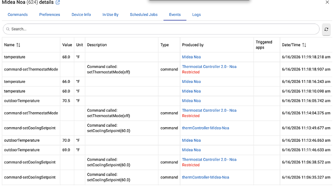Select the Events tab
Screen dimensions: 333x187
tap(175, 14)
